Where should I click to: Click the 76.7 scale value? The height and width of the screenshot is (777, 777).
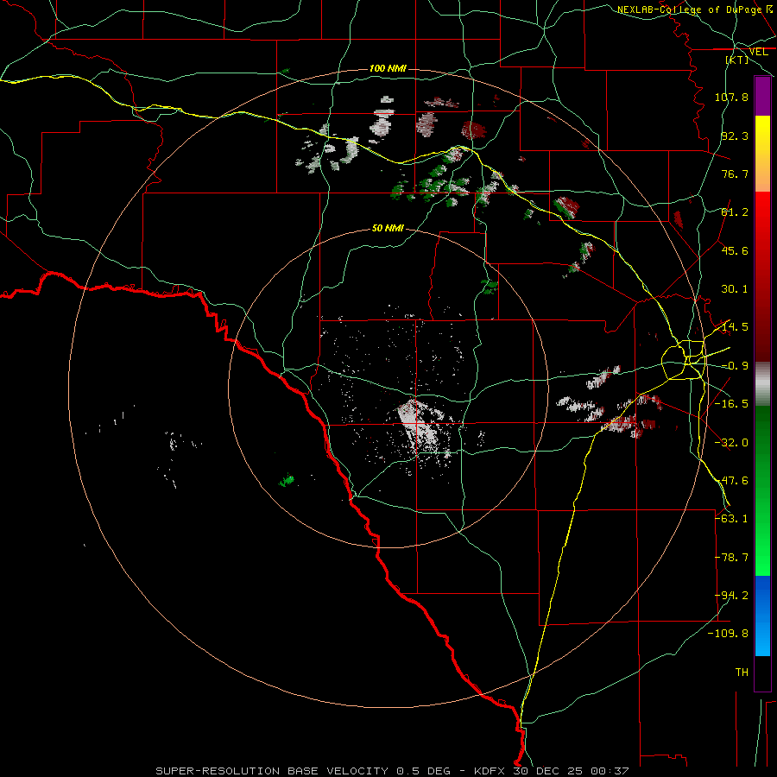click(x=735, y=174)
